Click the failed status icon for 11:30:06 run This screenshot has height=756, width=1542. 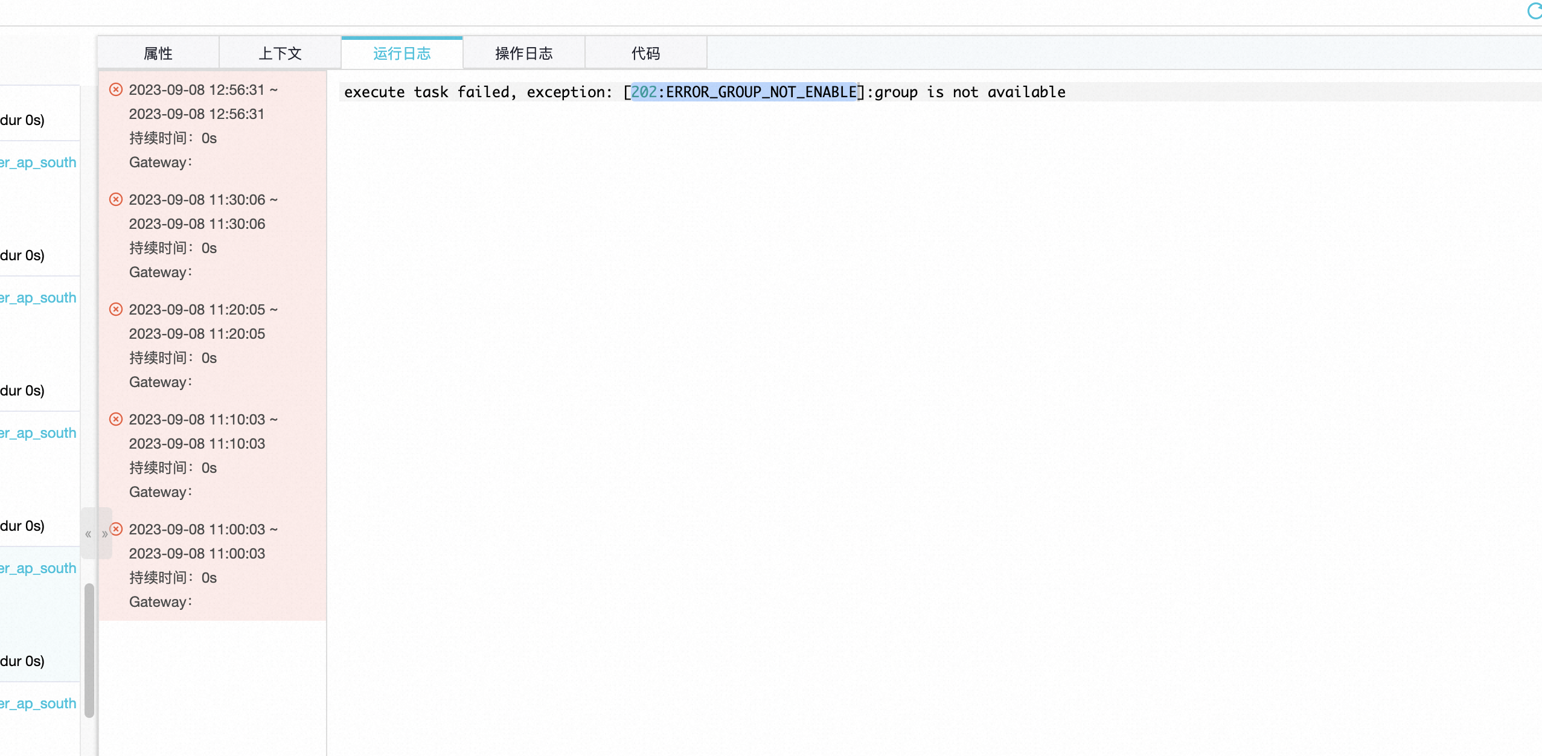pos(116,199)
